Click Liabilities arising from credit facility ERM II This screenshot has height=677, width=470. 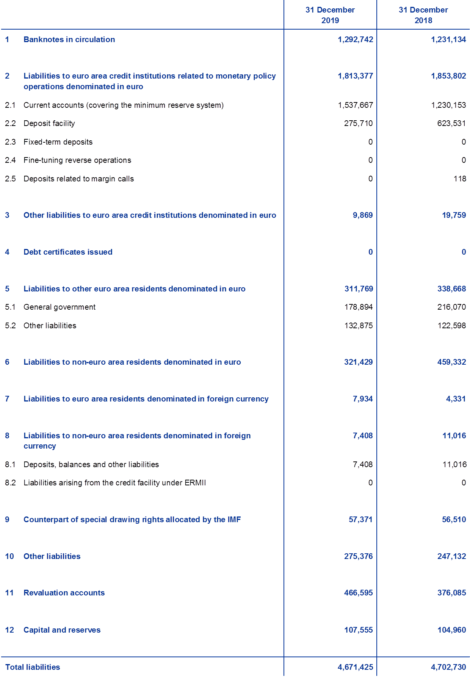point(115,483)
